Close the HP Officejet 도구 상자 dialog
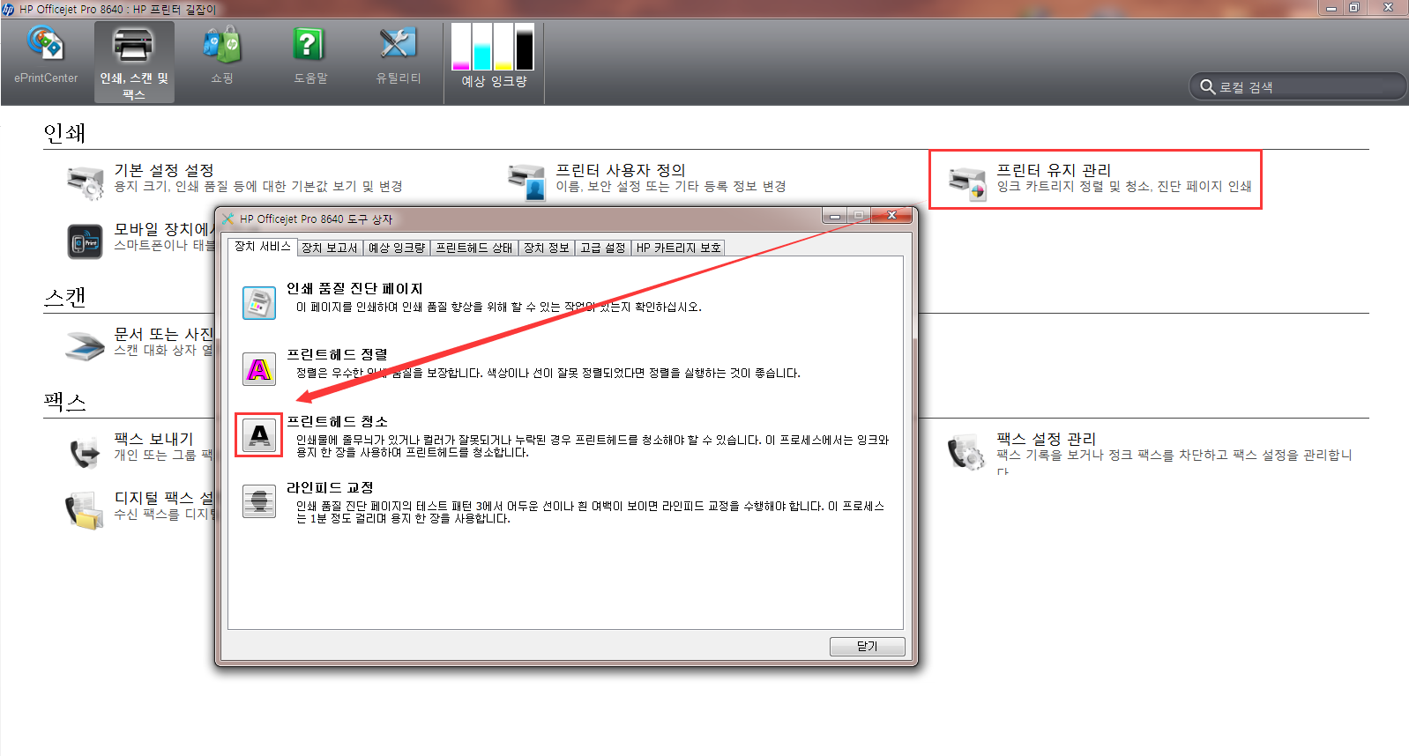This screenshot has height=756, width=1409. tap(891, 216)
